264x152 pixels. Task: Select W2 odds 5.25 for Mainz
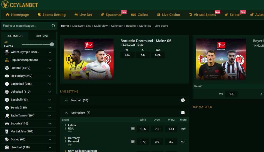pyautogui.click(x=158, y=55)
